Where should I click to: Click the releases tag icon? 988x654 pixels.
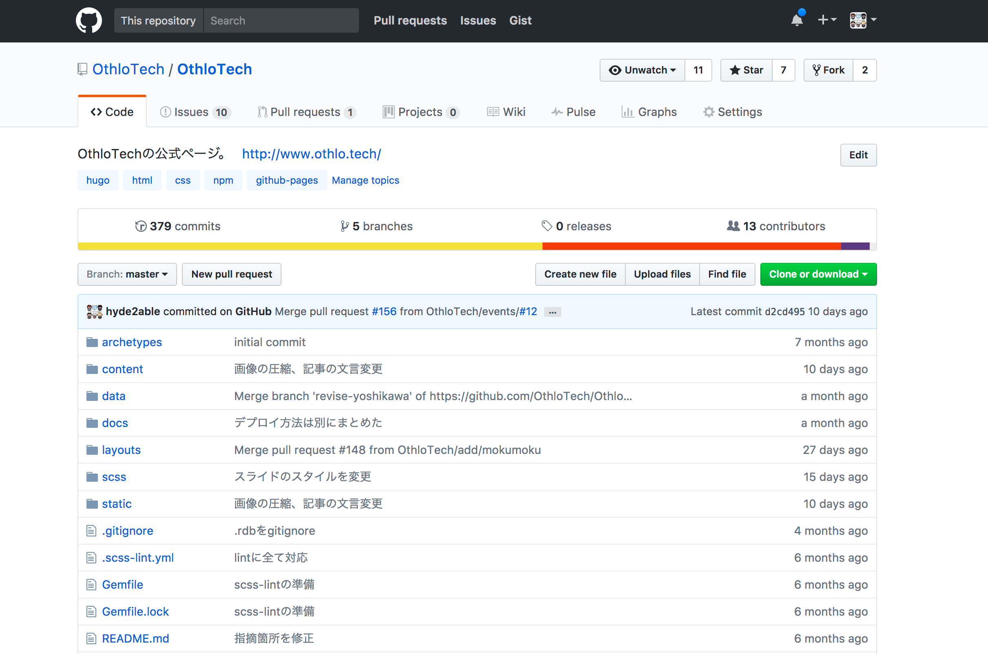pyautogui.click(x=547, y=226)
